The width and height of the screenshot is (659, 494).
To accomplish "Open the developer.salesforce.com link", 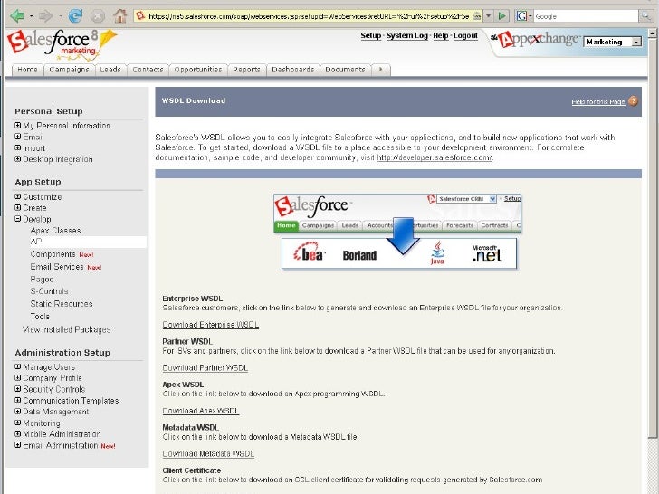I will (x=435, y=157).
